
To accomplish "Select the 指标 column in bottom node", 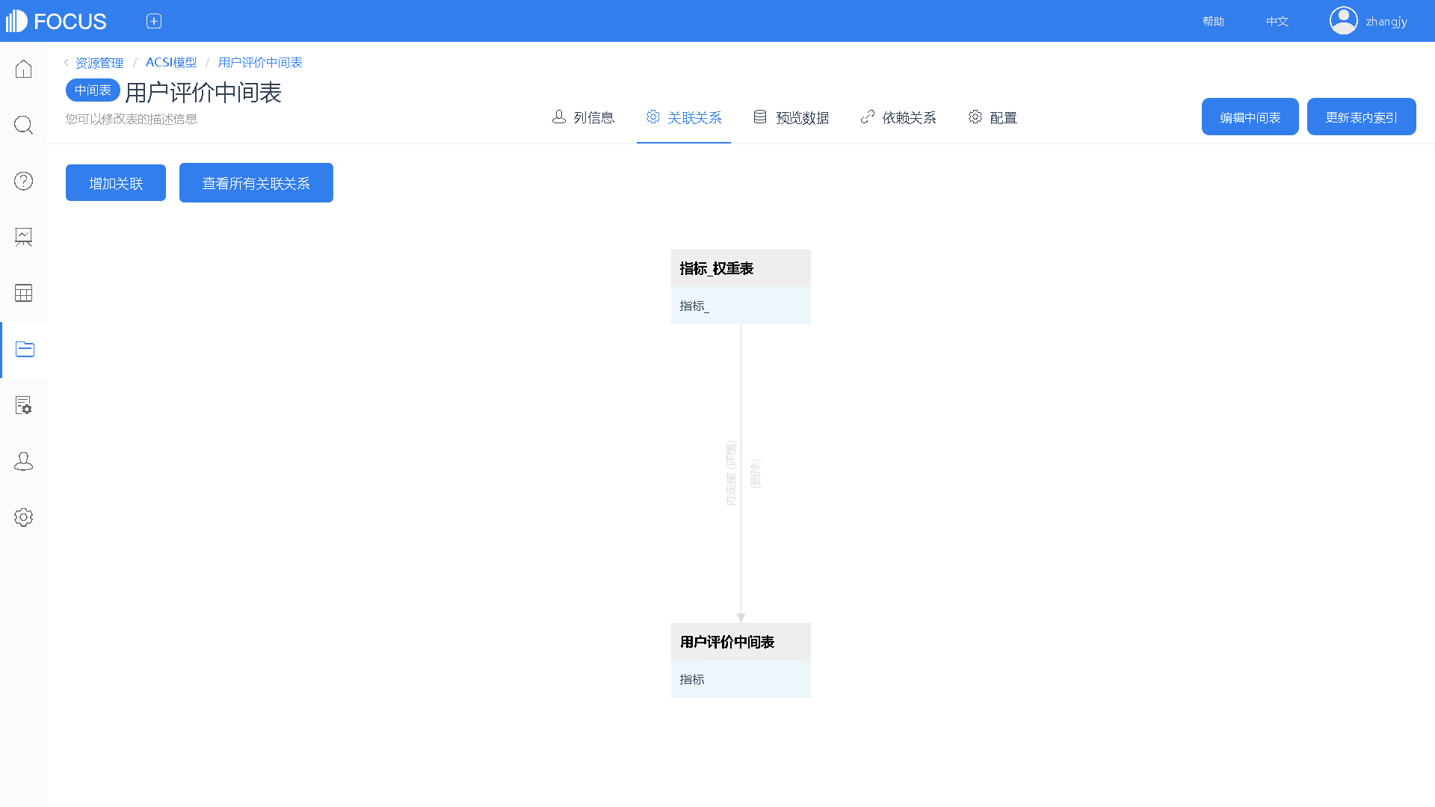I will point(741,679).
